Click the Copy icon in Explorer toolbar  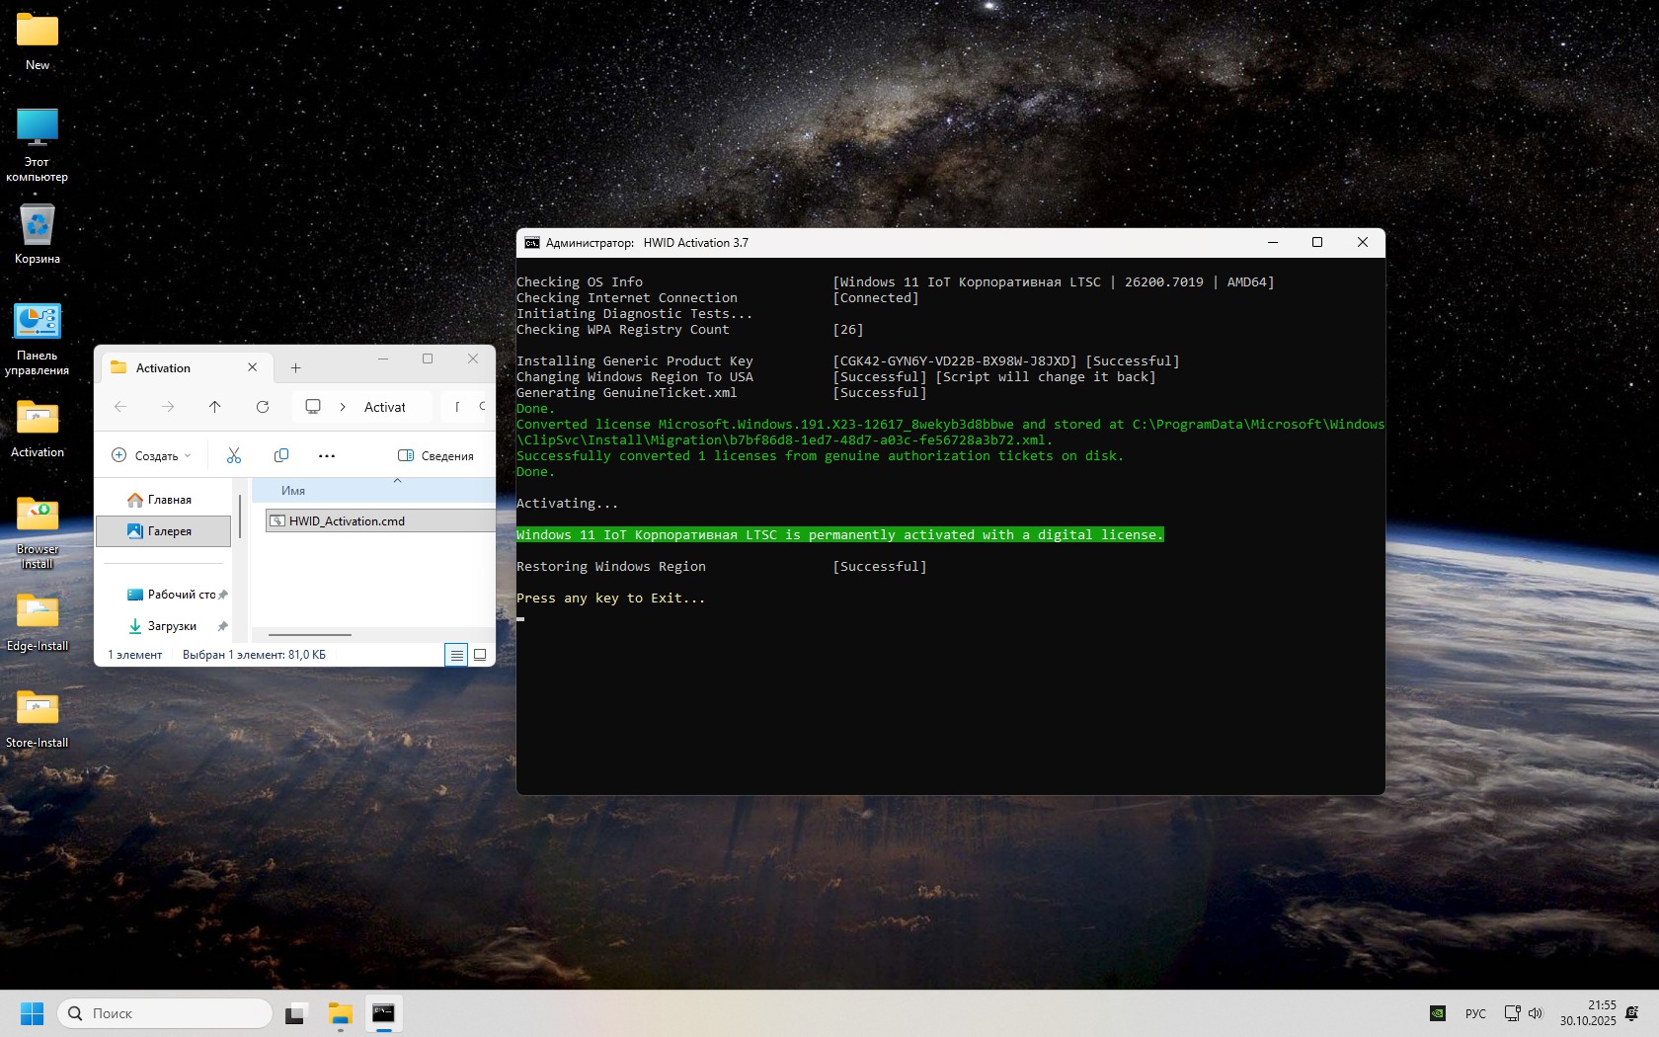click(x=281, y=455)
